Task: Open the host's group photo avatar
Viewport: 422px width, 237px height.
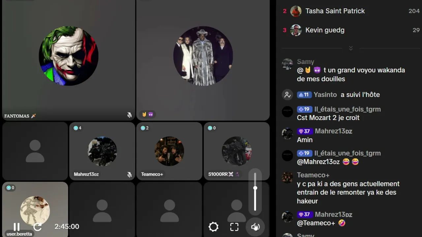Action: 203,56
